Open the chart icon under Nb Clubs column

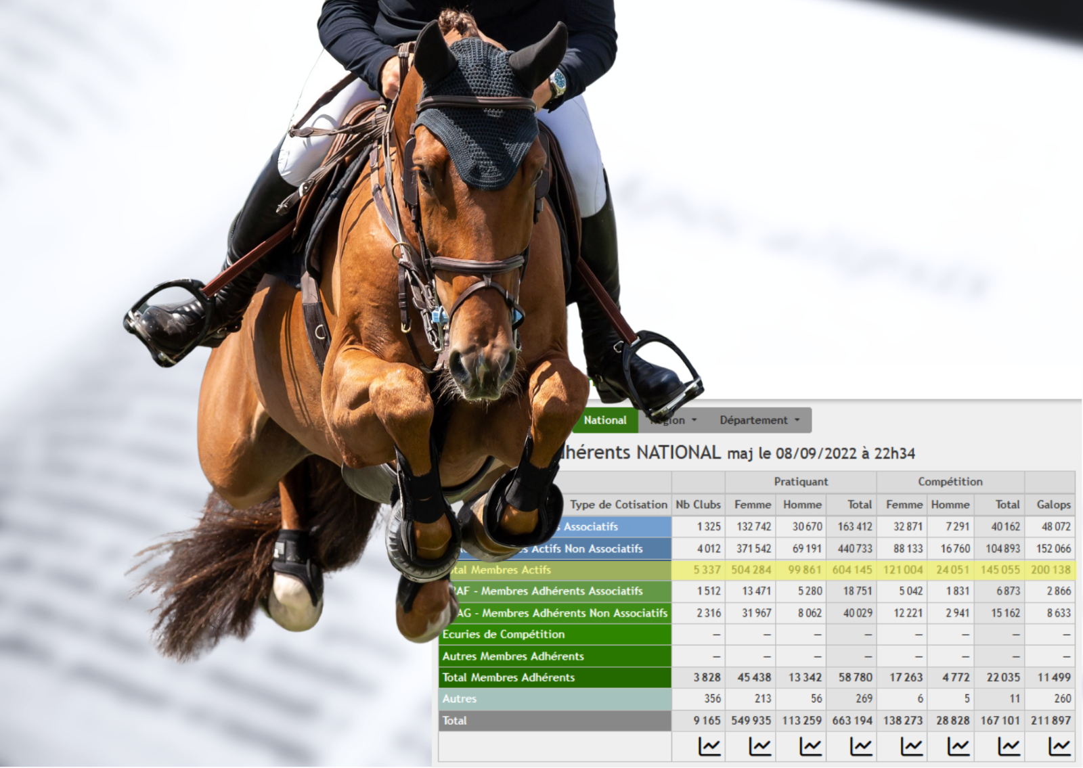coord(709,746)
